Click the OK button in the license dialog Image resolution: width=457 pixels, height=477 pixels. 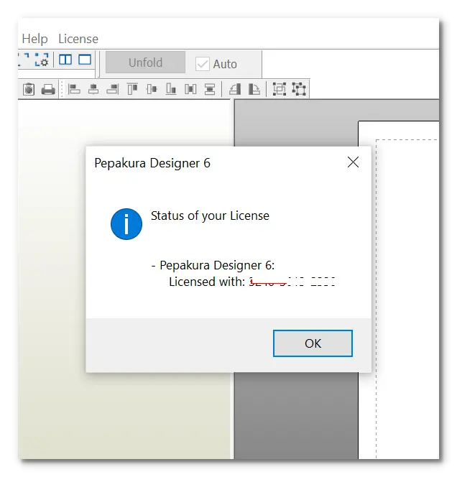tap(313, 343)
